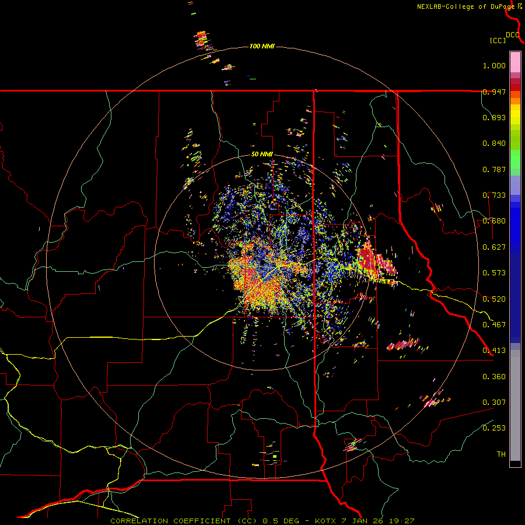Image resolution: width=525 pixels, height=525 pixels.
Task: Click the 0.467 colorbar value label
Action: (x=494, y=325)
